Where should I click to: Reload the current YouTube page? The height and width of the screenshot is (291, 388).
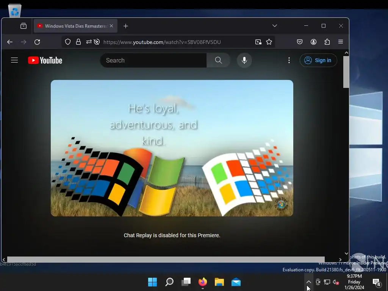[37, 42]
